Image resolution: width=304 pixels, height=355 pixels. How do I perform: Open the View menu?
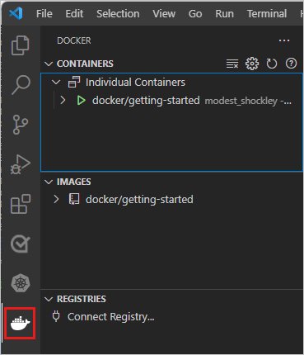164,13
